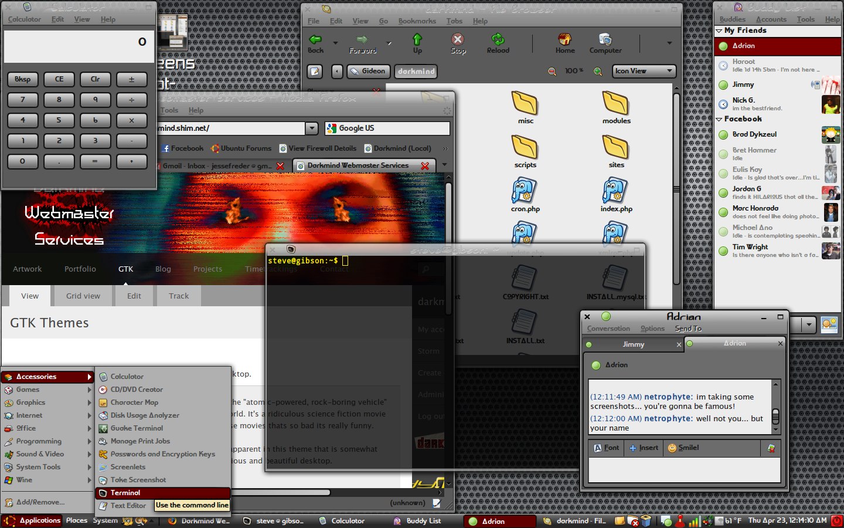Click the reset formatting icon in chat toolbar
The image size is (844, 528).
(771, 448)
